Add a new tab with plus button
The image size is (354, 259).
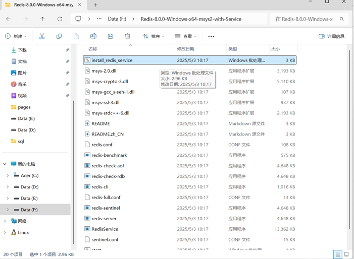click(95, 5)
